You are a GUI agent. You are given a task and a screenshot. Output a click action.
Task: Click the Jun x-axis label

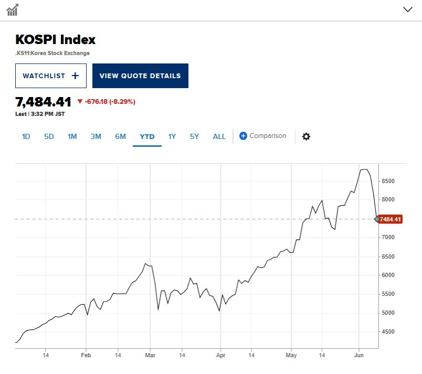tap(359, 355)
